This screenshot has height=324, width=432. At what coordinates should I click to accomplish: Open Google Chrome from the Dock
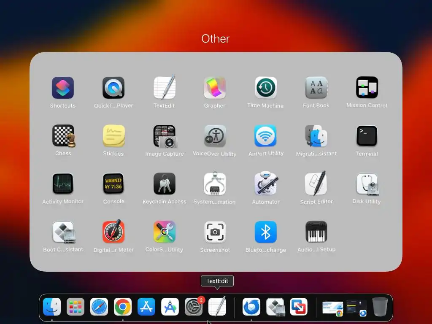[x=123, y=307]
